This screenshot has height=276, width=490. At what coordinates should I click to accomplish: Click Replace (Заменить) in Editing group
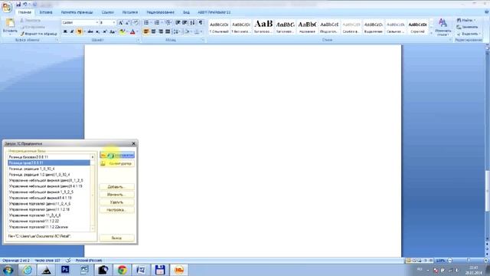(467, 27)
